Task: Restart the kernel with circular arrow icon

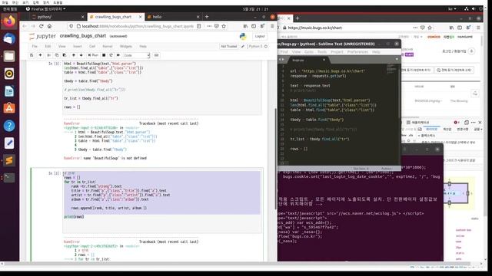Action: (x=111, y=55)
